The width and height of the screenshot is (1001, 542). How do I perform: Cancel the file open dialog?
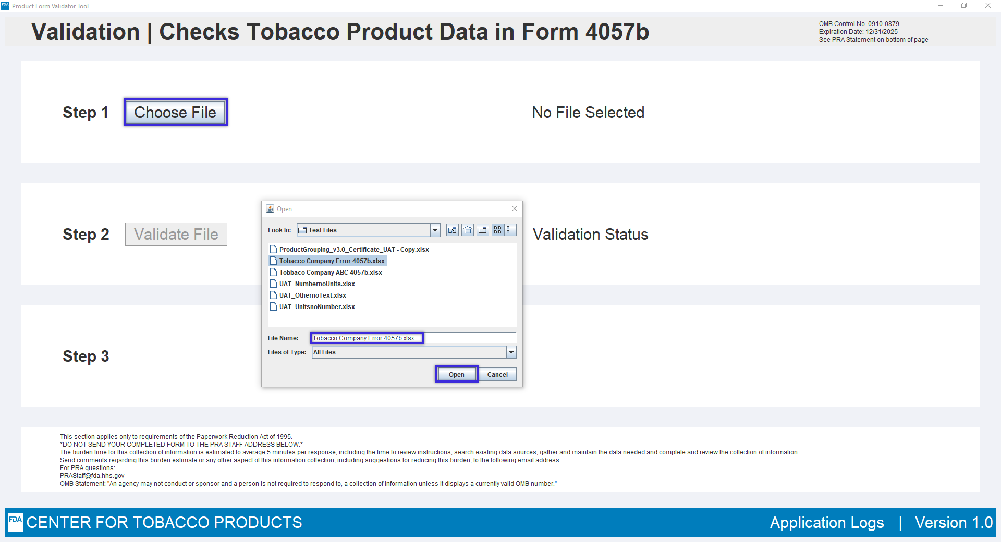pos(497,375)
